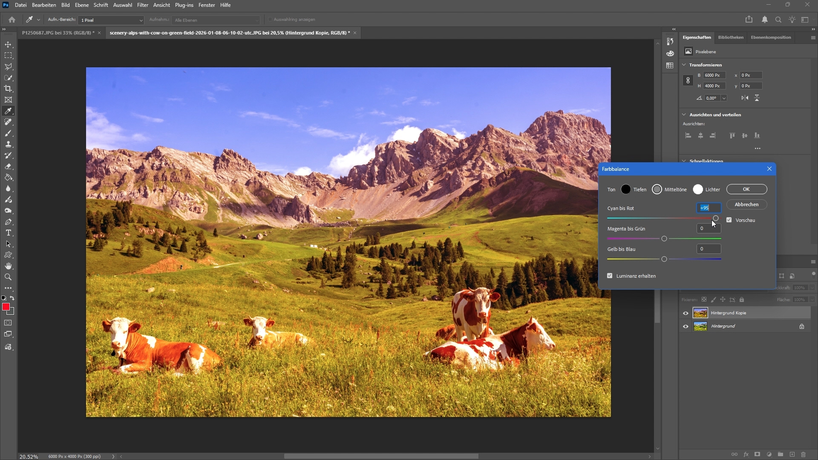This screenshot has width=818, height=460.
Task: Click the notifications bell icon
Action: click(x=765, y=20)
